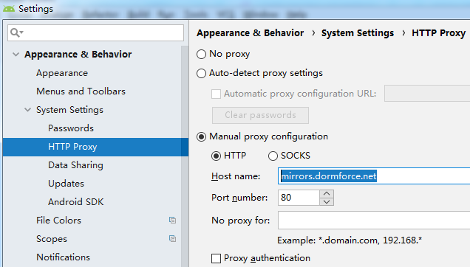Select Auto-detect proxy settings option

201,73
